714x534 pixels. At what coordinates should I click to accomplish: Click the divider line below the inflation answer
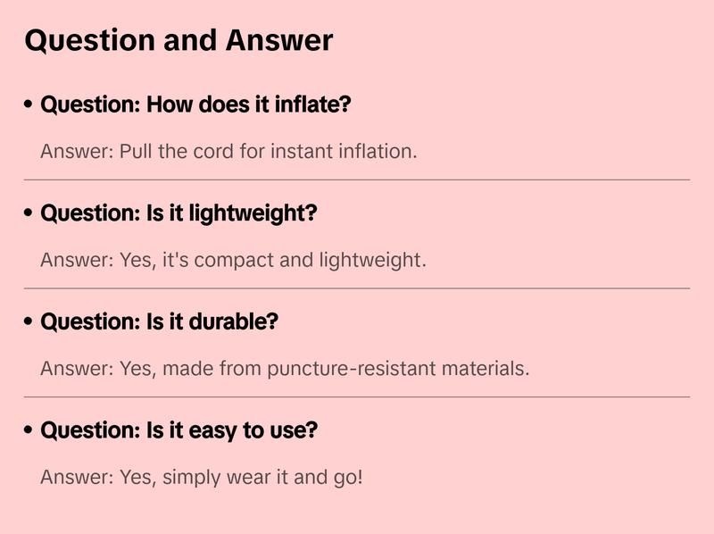[x=357, y=179]
